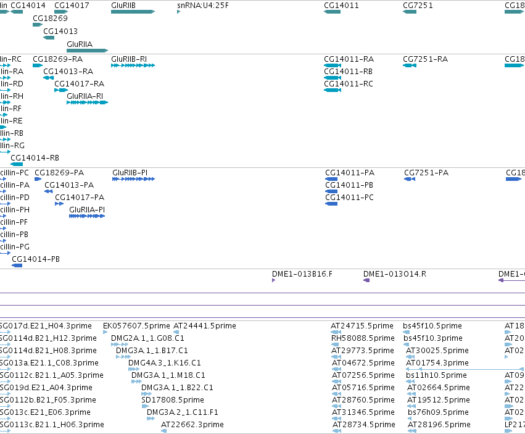This screenshot has width=525, height=434.
Task: Click the GluRIIA-RI transcript glyph
Action: click(x=88, y=102)
